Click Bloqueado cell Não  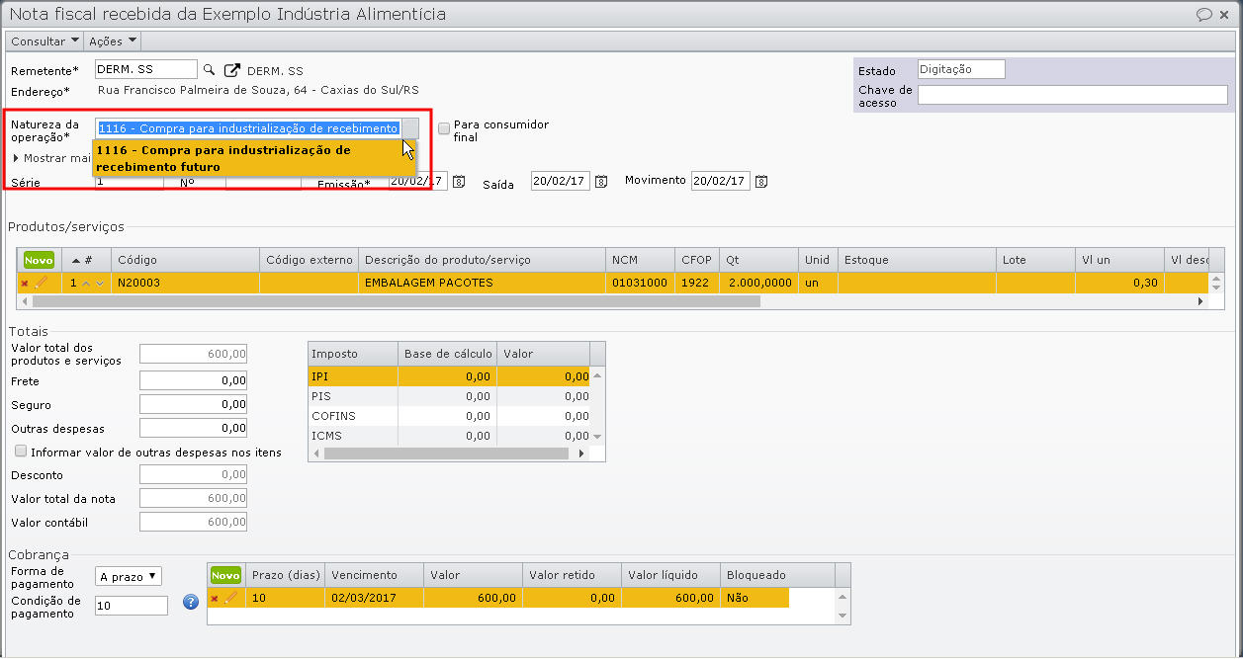pyautogui.click(x=755, y=598)
